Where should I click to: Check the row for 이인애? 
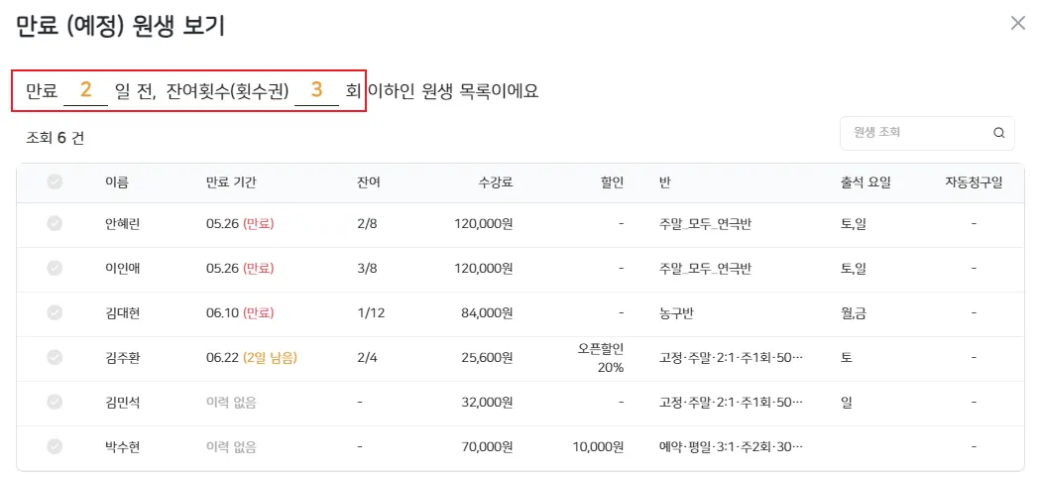point(55,268)
